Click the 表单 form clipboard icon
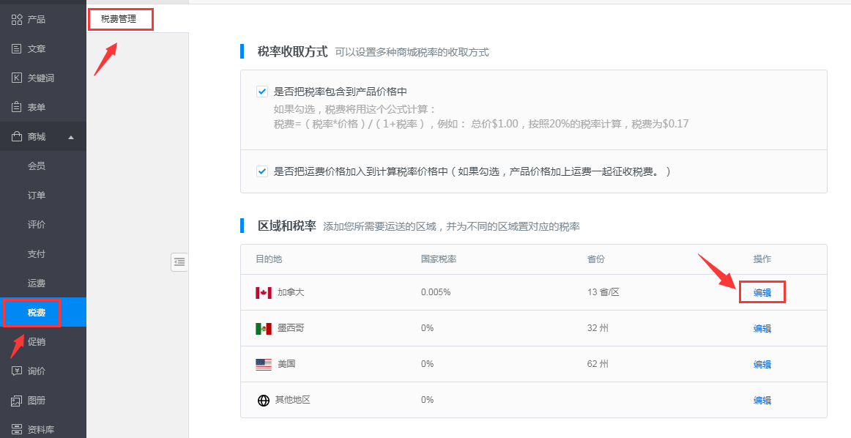This screenshot has height=438, width=851. tap(16, 107)
